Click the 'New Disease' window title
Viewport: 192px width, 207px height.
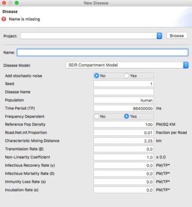click(96, 3)
